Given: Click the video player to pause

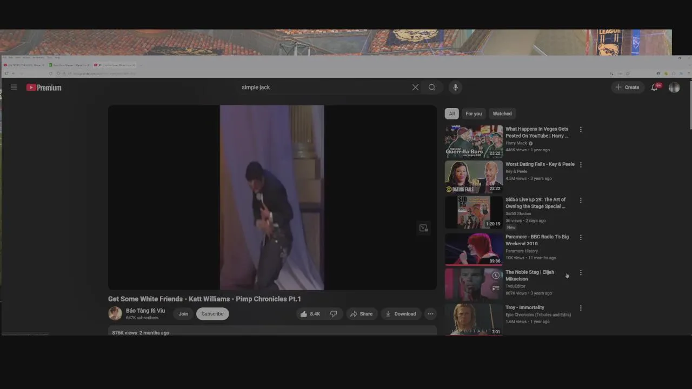Looking at the screenshot, I should [x=272, y=197].
